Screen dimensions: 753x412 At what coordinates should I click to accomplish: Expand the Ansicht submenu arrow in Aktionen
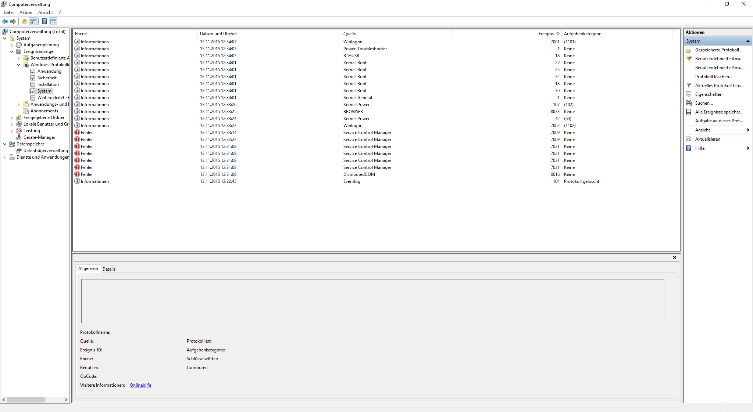[x=748, y=130]
